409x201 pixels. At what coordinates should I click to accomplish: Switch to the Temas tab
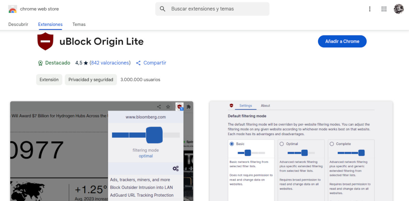click(x=79, y=25)
